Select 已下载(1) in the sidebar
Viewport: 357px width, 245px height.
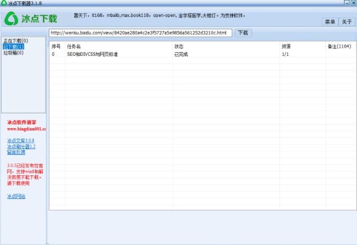pyautogui.click(x=13, y=47)
